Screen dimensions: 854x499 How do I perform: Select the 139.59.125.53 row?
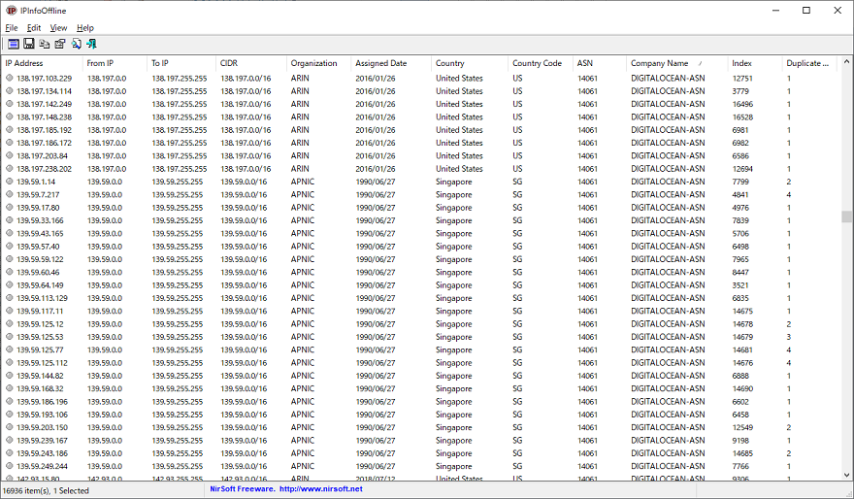point(419,337)
